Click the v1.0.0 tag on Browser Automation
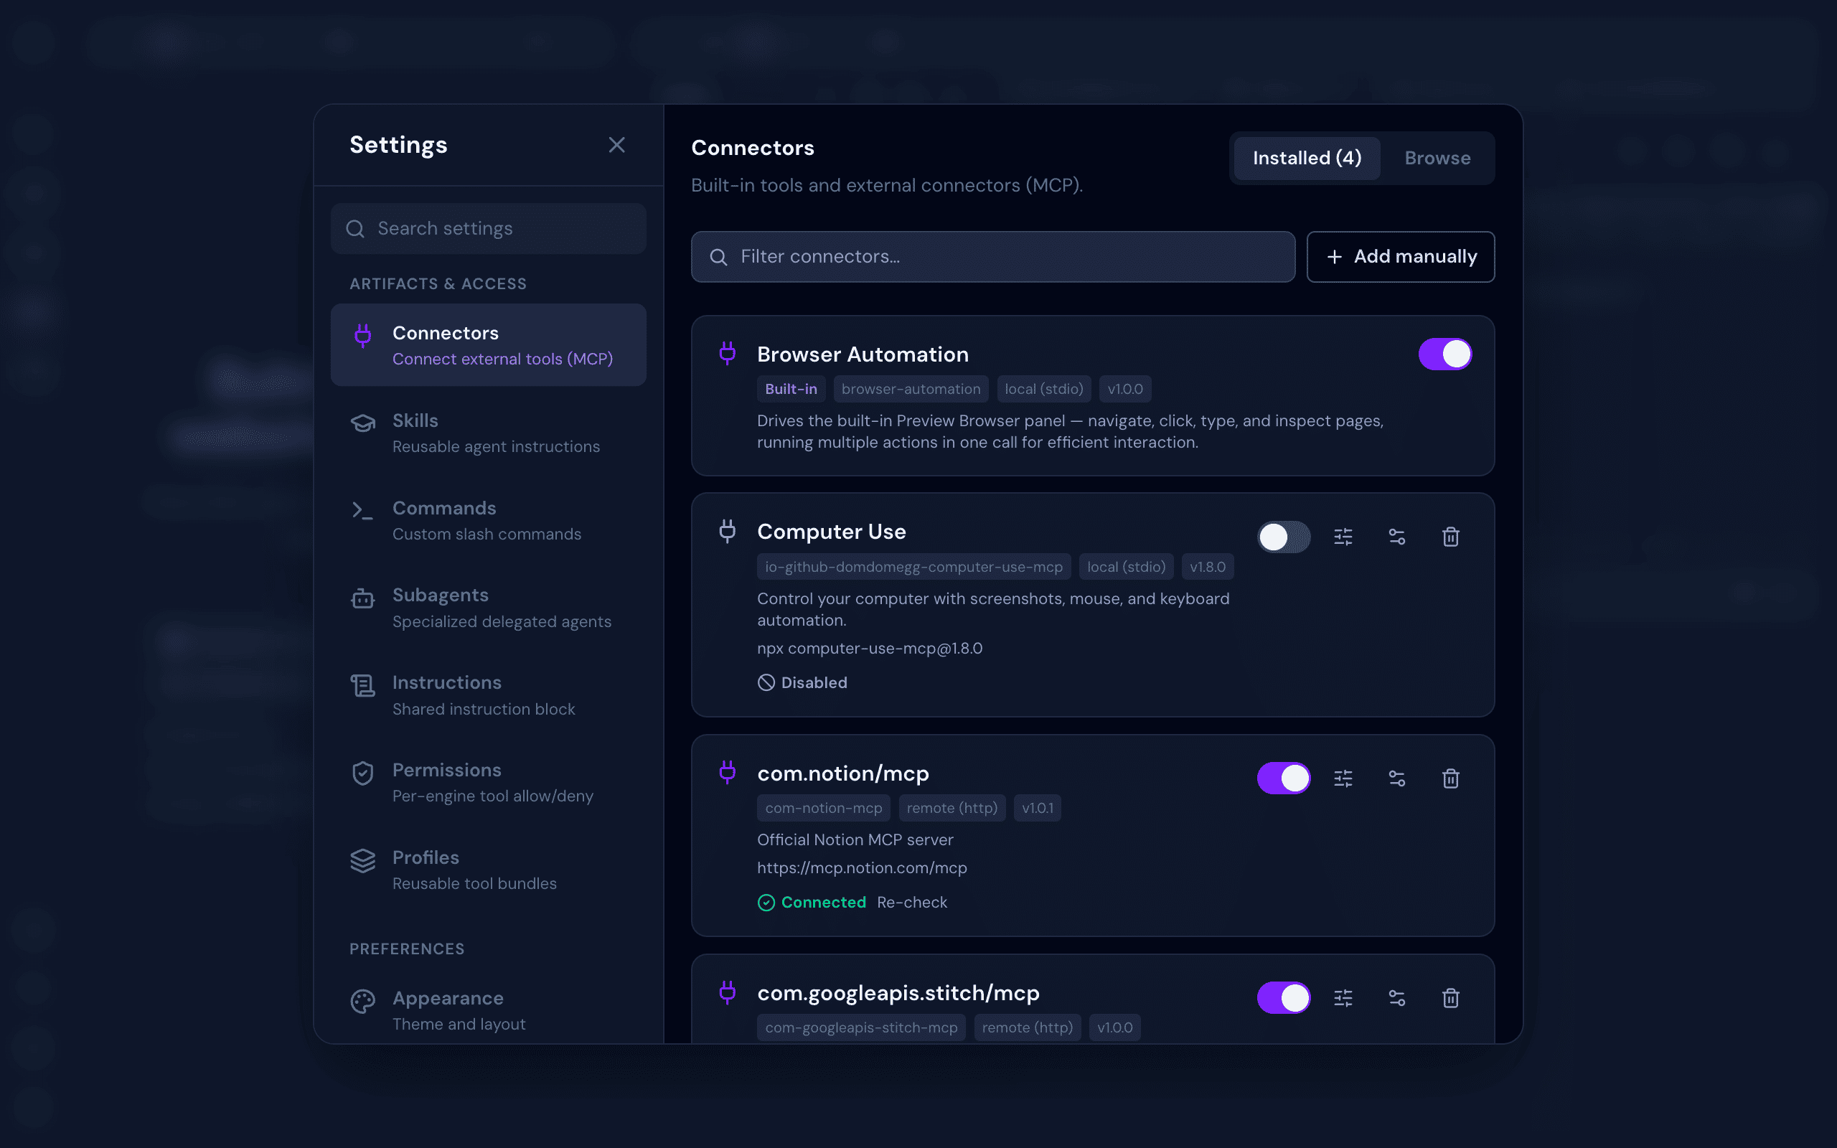 pos(1125,389)
